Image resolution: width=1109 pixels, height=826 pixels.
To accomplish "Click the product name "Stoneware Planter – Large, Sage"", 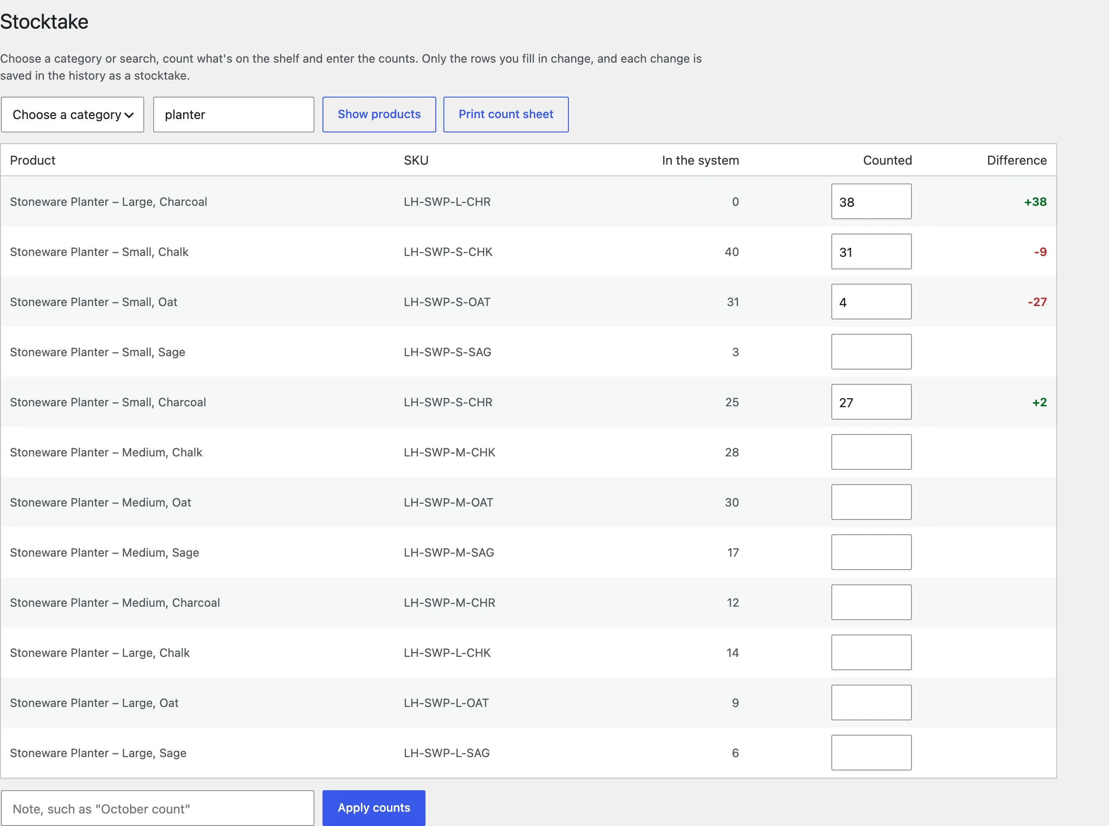I will point(98,753).
